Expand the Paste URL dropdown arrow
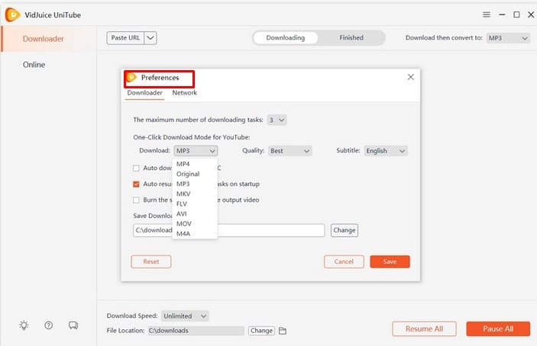This screenshot has width=537, height=346. tap(150, 38)
